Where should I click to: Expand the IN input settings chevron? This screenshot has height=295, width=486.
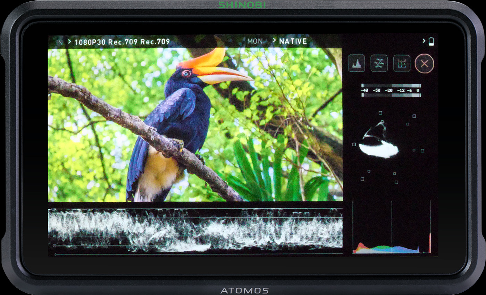[69, 42]
